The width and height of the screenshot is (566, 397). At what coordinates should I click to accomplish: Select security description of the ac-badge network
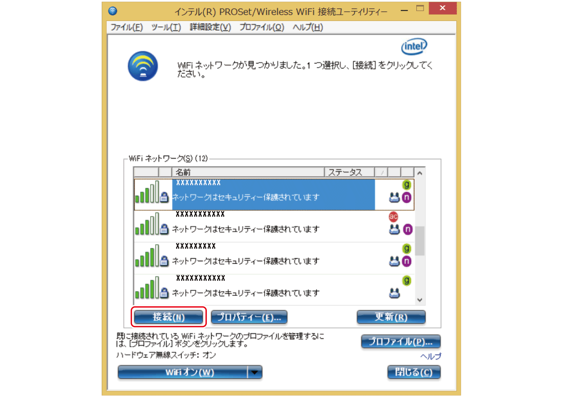[x=246, y=229]
